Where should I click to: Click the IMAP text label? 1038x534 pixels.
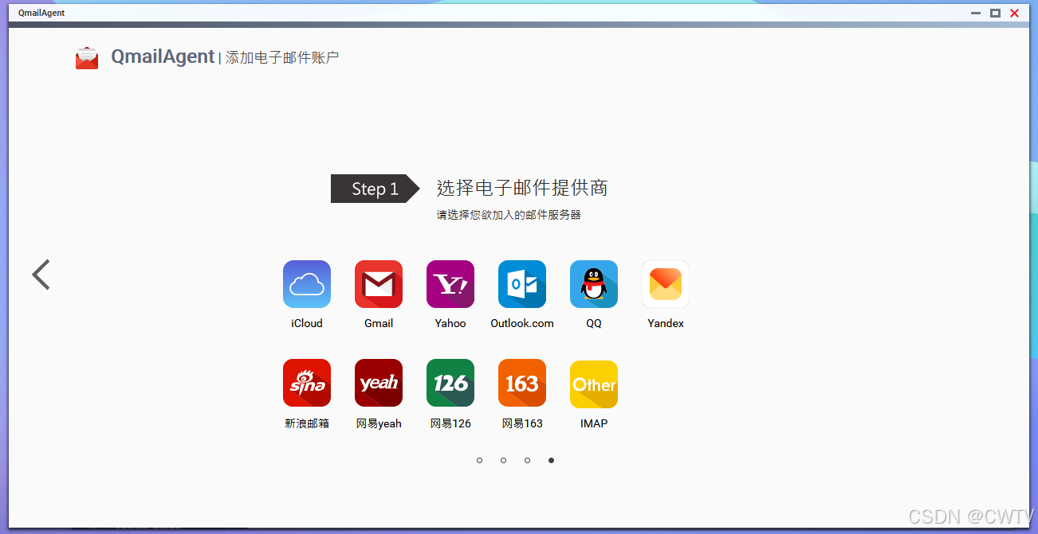tap(594, 423)
